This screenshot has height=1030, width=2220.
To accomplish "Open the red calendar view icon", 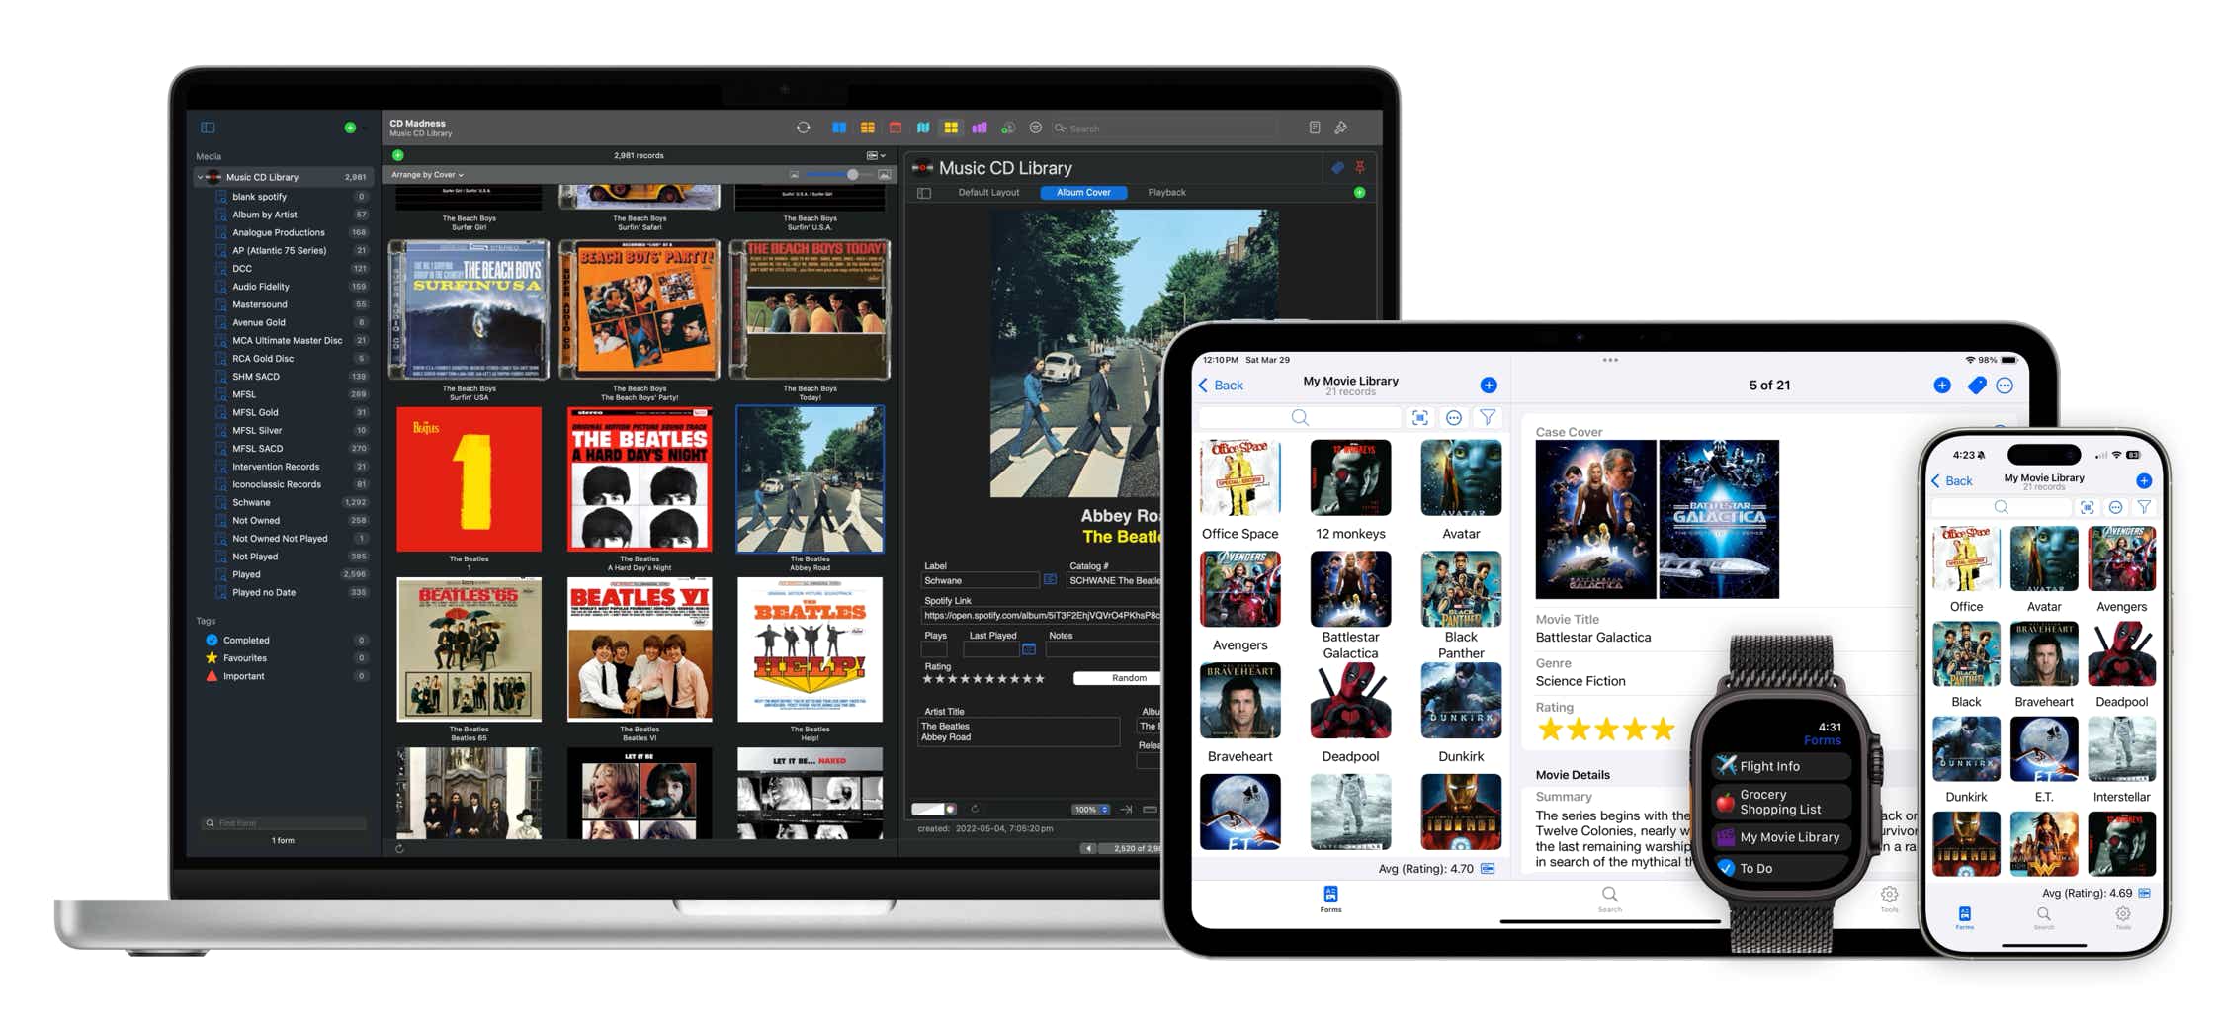I will (896, 128).
